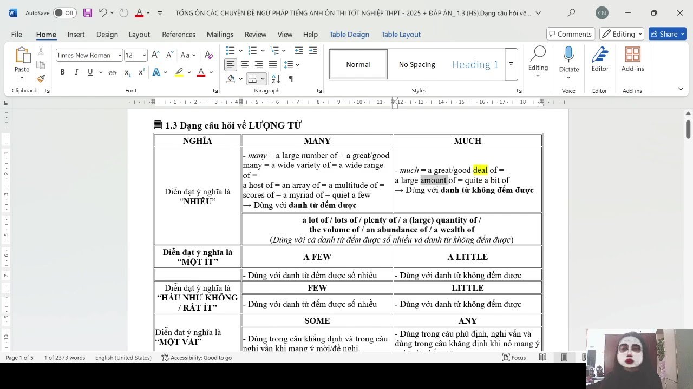Apply the Normal style
The width and height of the screenshot is (693, 389).
(358, 64)
